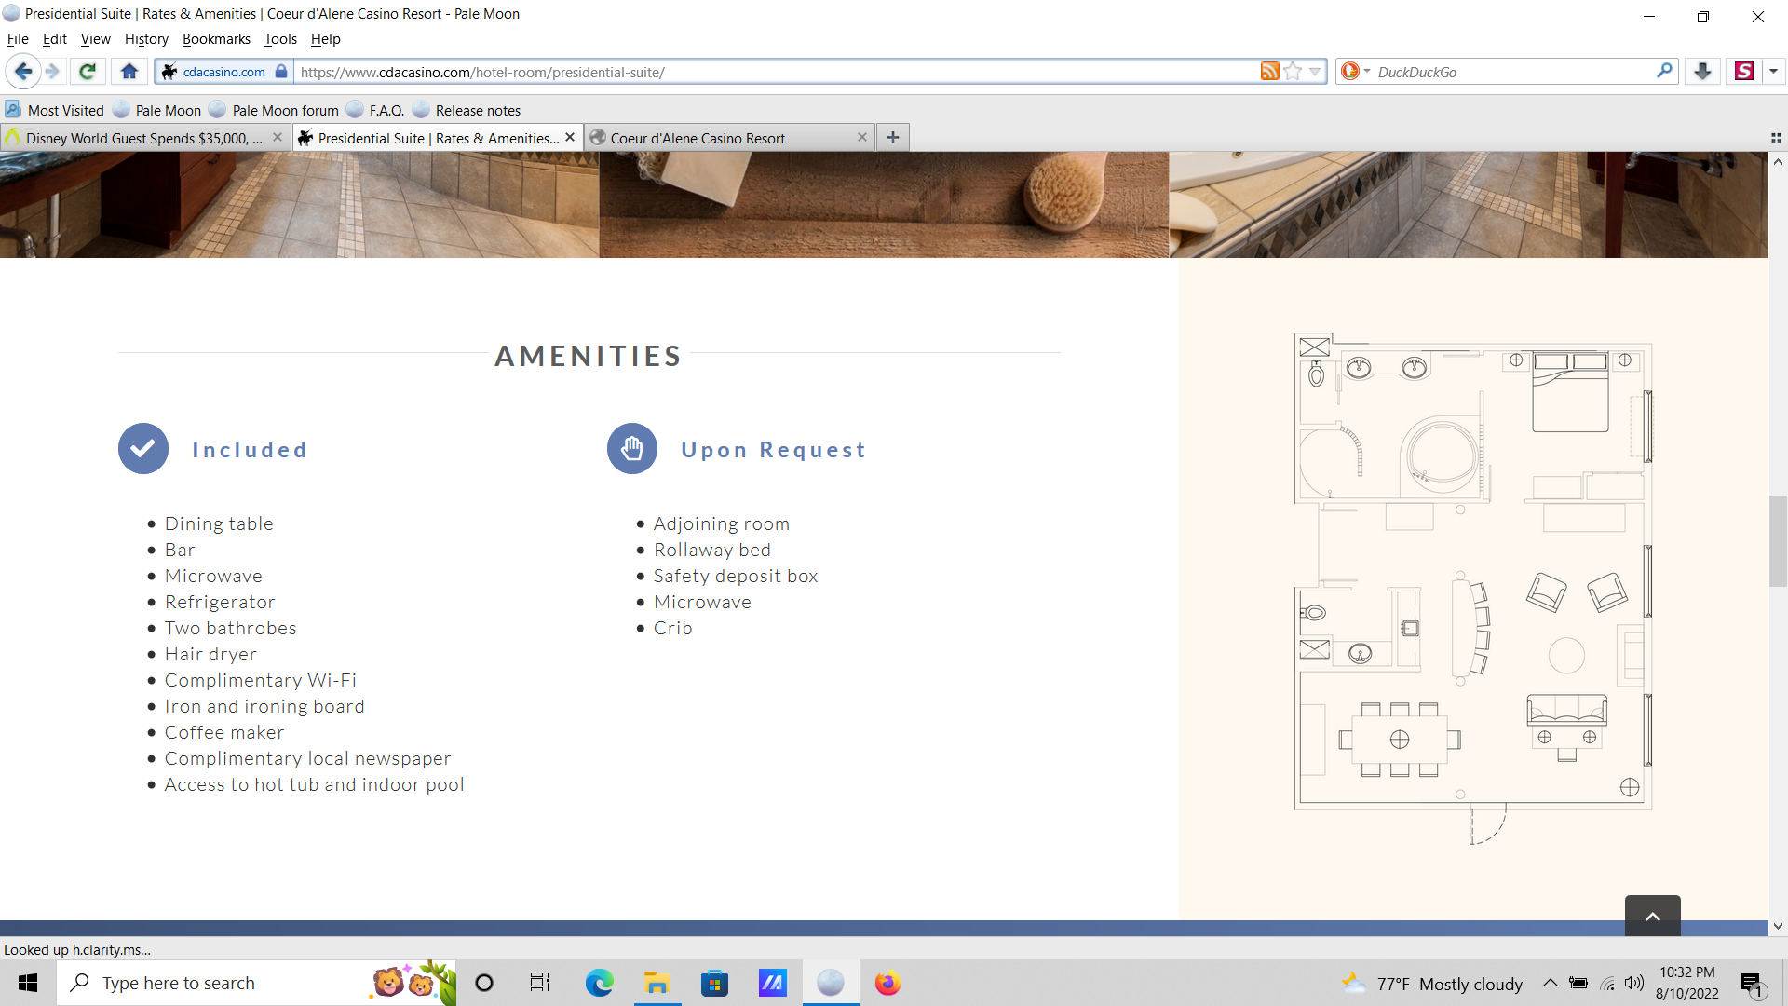The height and width of the screenshot is (1006, 1788).
Task: Click the taskbar search box
Action: coord(256,983)
